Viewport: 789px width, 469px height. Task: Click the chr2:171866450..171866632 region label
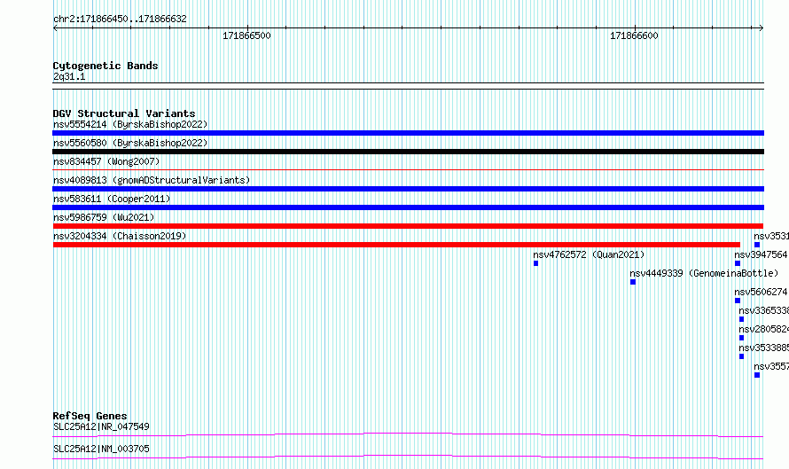[x=120, y=19]
